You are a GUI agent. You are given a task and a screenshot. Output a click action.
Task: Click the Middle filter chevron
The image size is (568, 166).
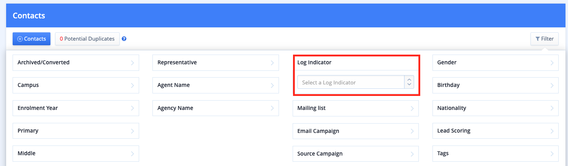(132, 154)
